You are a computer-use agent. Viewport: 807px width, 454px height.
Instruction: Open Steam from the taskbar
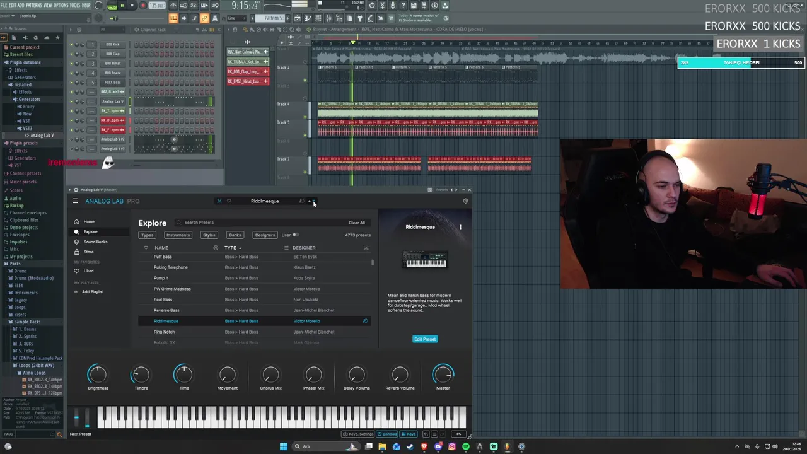[410, 446]
